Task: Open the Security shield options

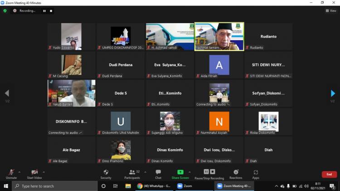Action: [106, 174]
